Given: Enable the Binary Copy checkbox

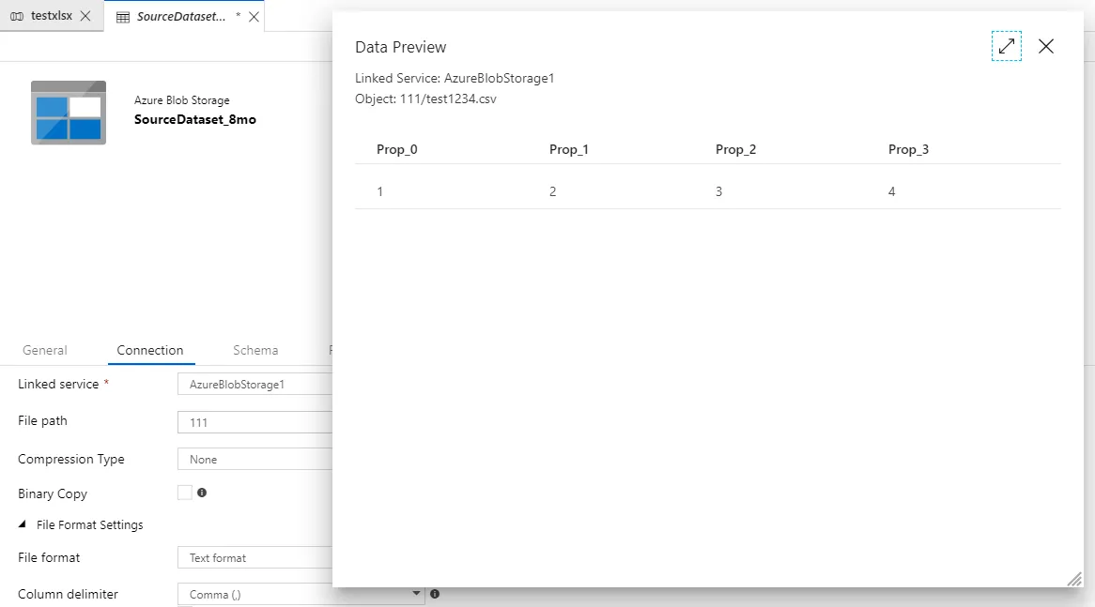Looking at the screenshot, I should tap(185, 493).
